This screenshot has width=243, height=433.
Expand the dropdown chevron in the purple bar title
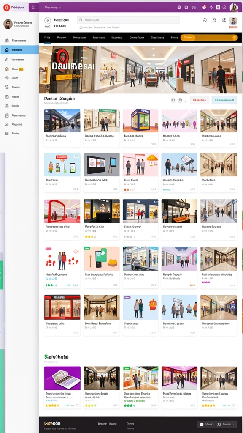click(60, 8)
